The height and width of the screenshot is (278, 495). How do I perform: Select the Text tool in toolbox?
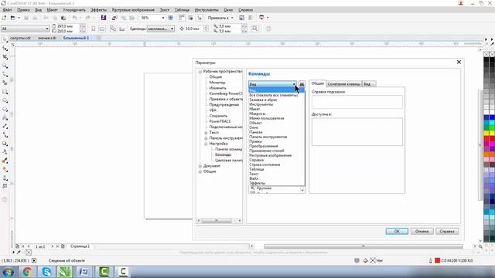click(5, 117)
